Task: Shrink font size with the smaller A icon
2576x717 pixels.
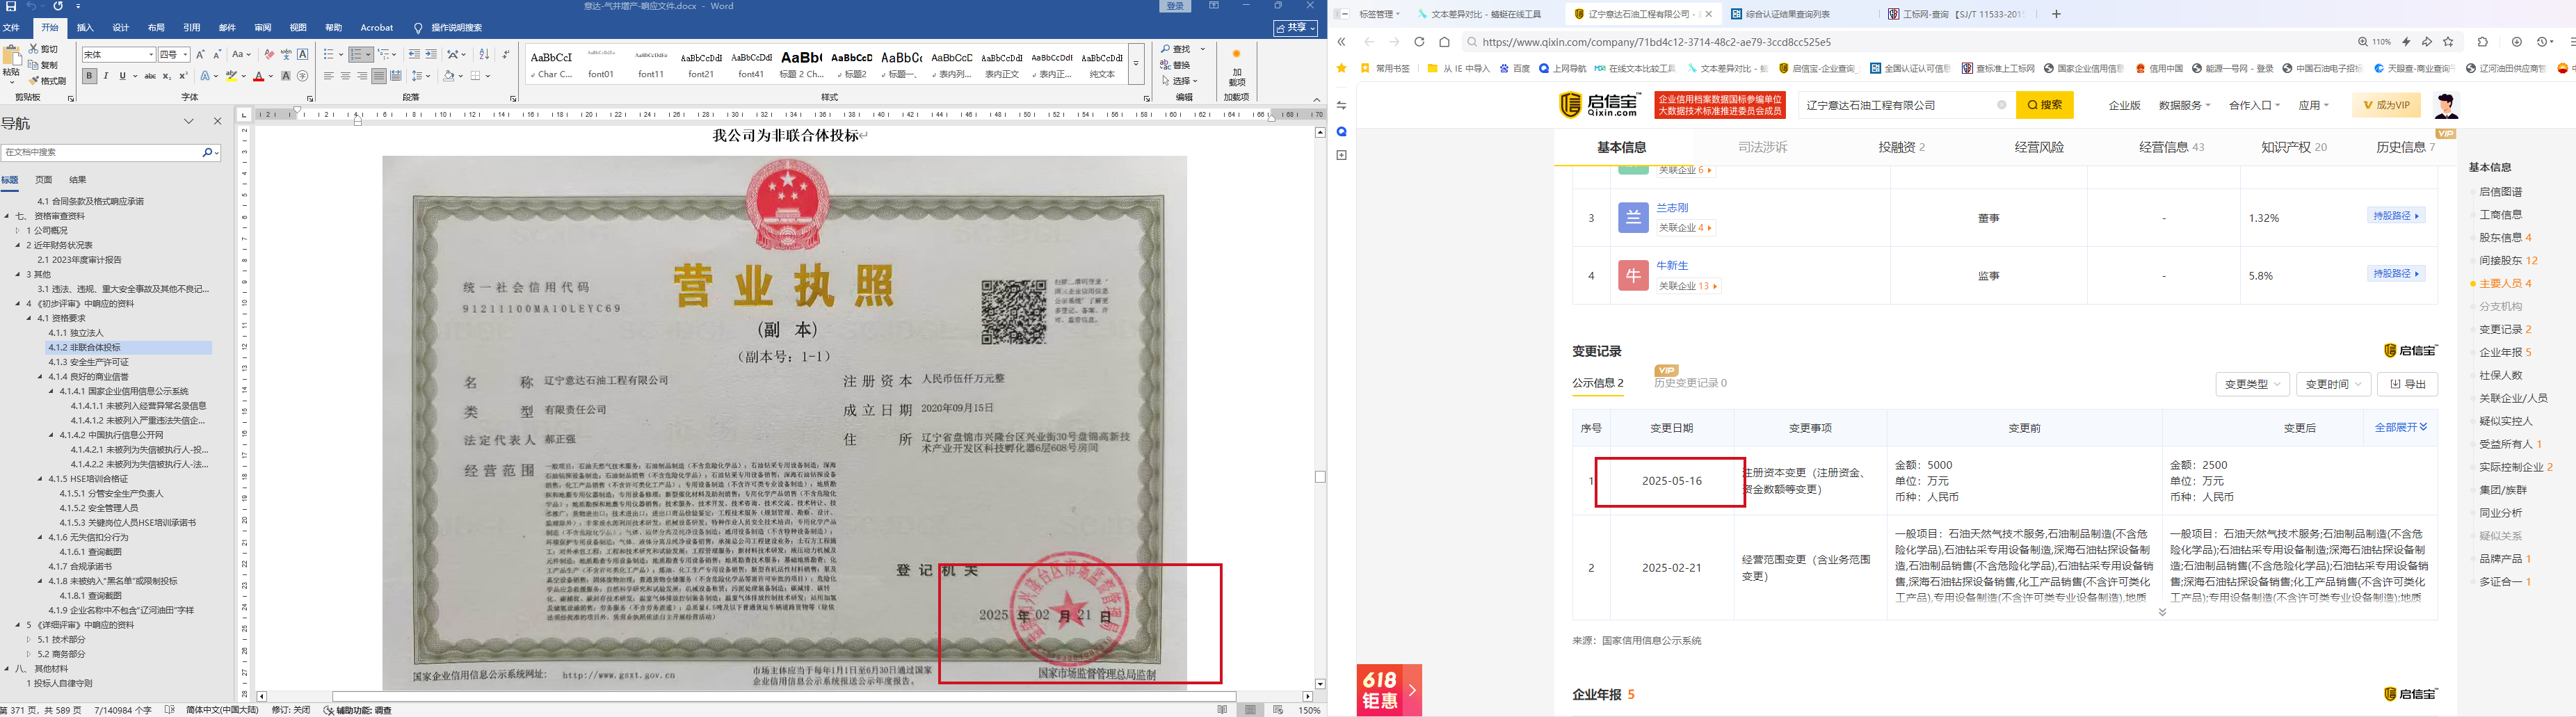Action: click(x=217, y=55)
